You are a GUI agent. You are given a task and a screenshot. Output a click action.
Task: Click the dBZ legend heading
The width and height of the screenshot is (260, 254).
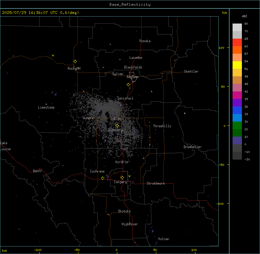coord(244,16)
